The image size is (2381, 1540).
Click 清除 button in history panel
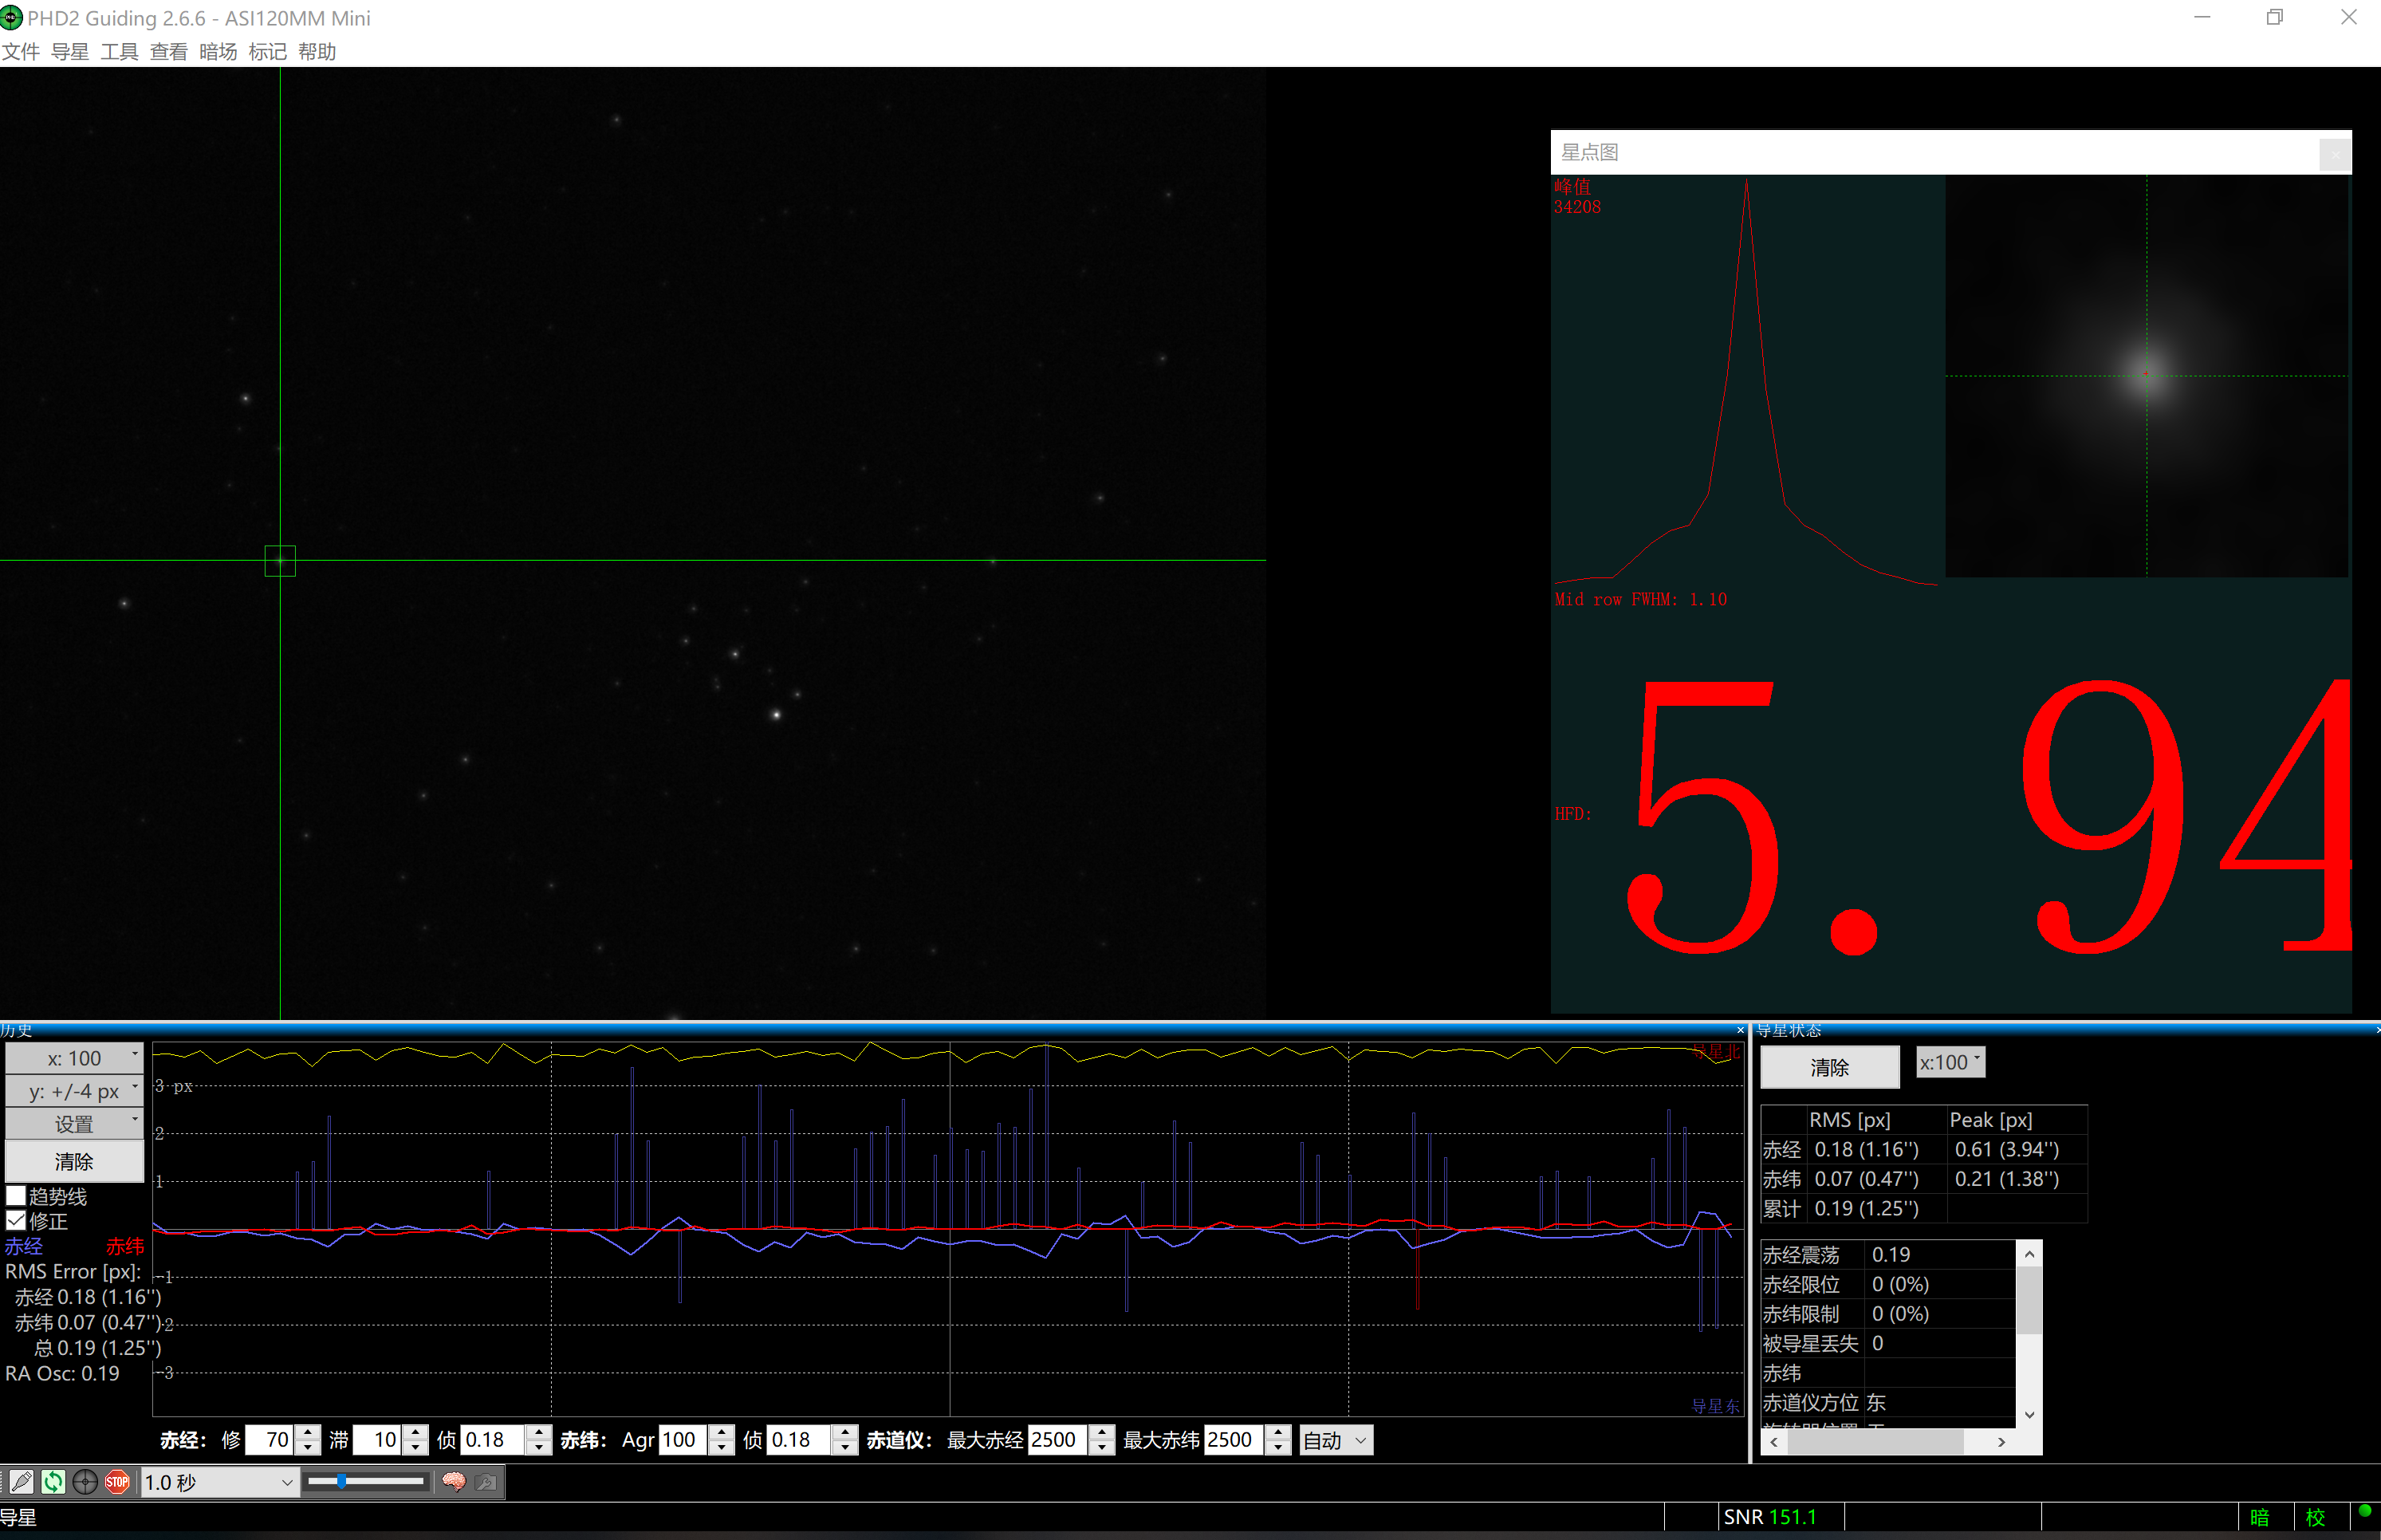[x=75, y=1162]
